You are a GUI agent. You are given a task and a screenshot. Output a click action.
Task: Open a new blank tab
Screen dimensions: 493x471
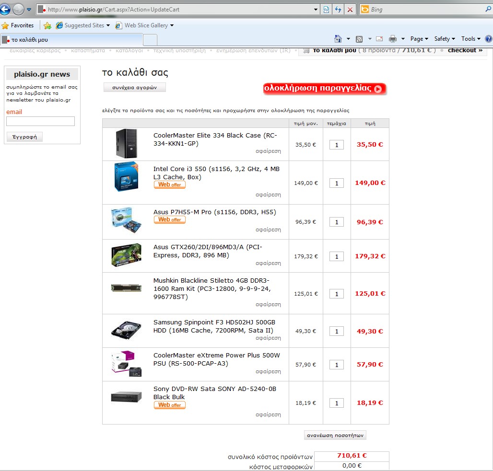(150, 40)
